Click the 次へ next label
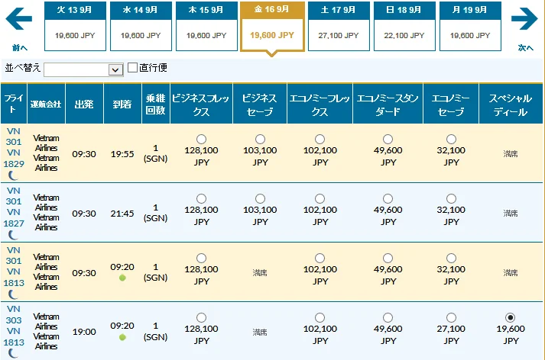Screen dimensions: 545x360 pyautogui.click(x=526, y=47)
